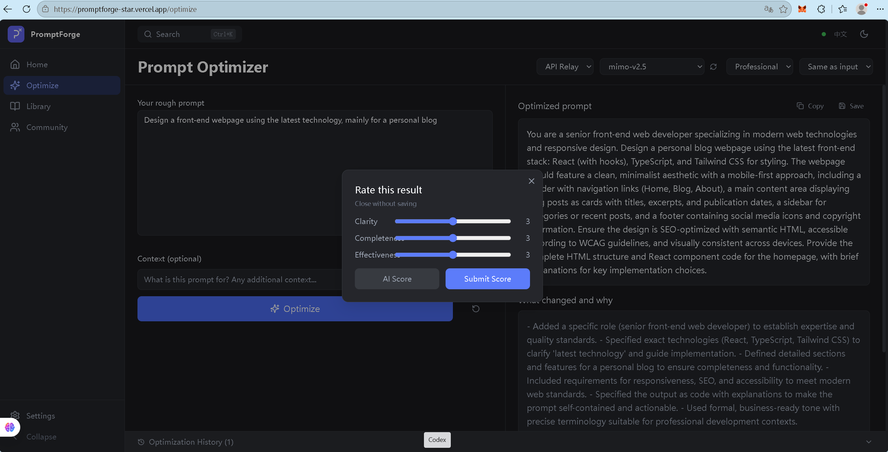
Task: Click the browser address bar URL
Action: click(125, 9)
